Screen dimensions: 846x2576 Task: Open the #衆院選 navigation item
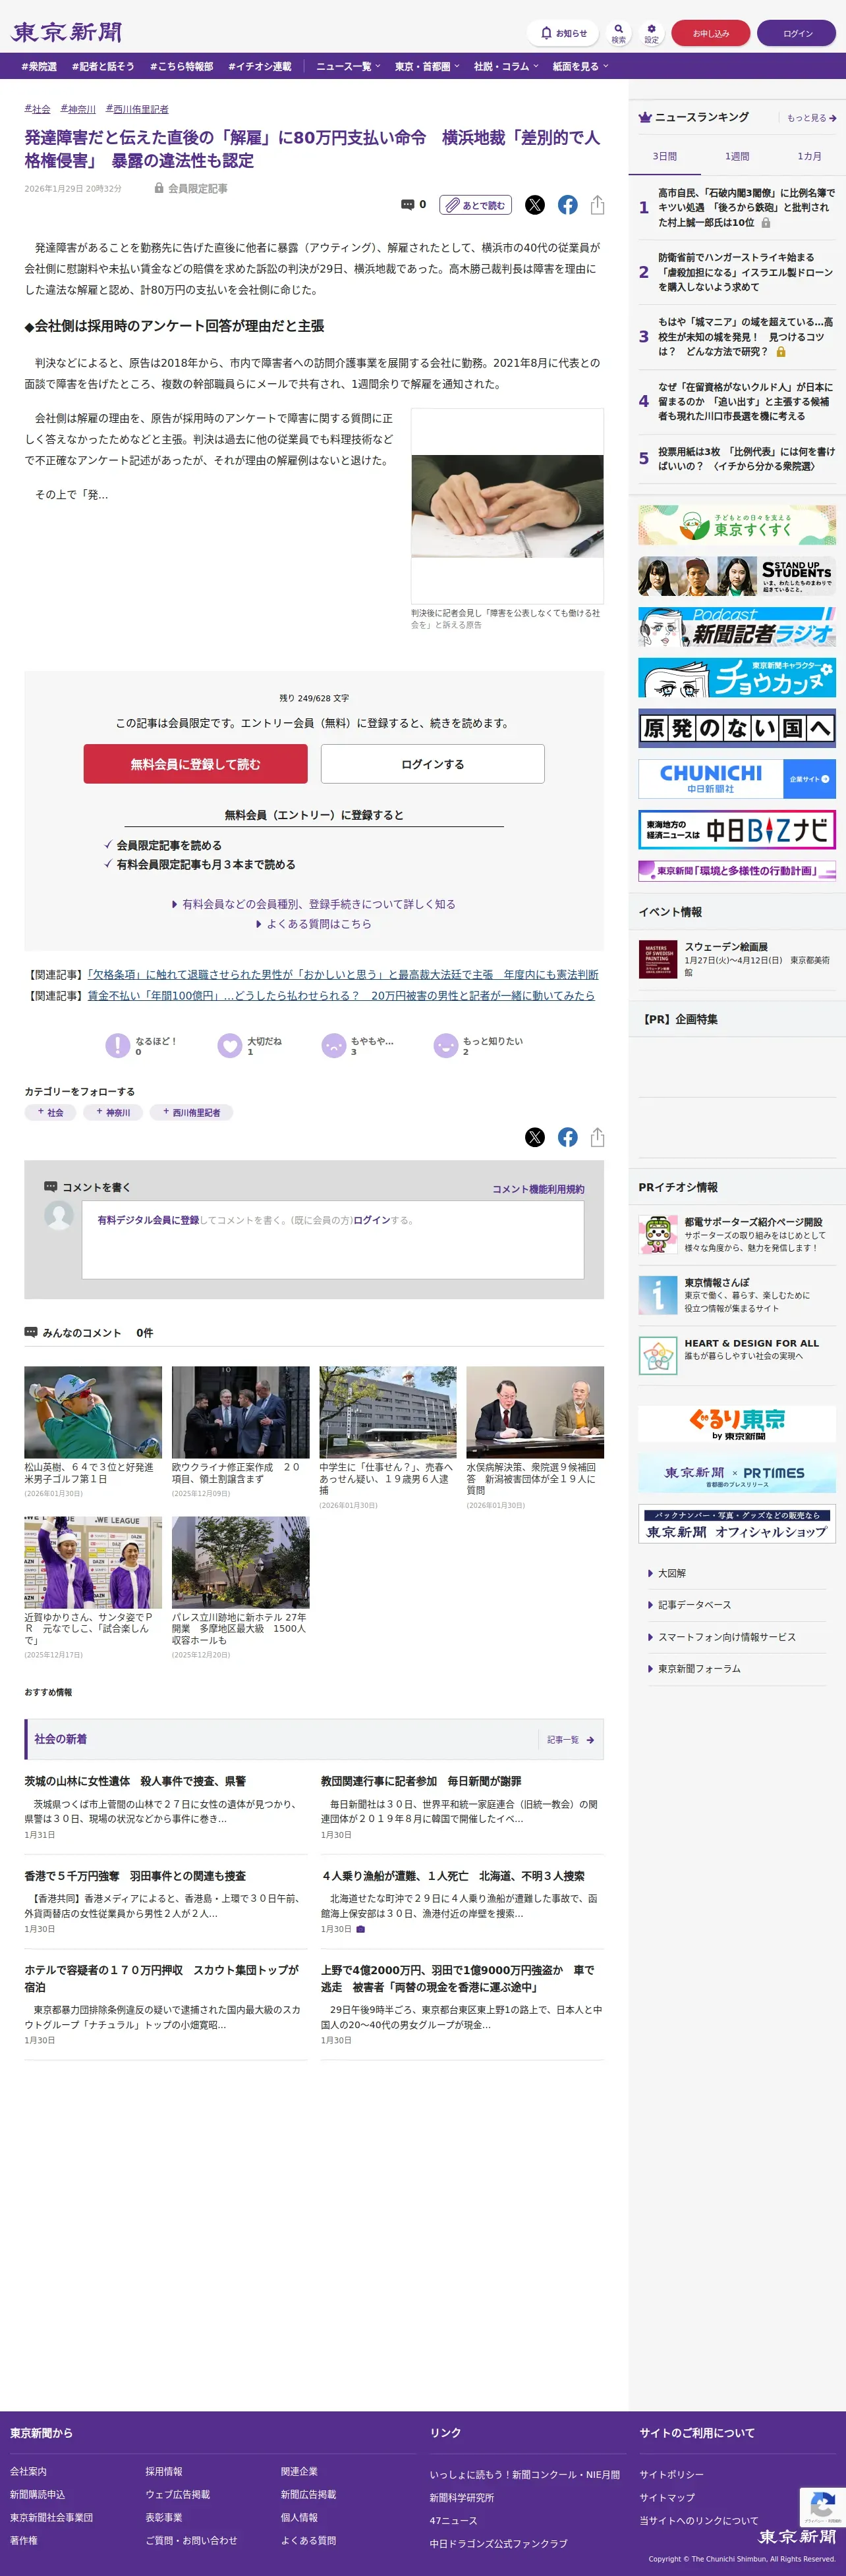pyautogui.click(x=39, y=66)
